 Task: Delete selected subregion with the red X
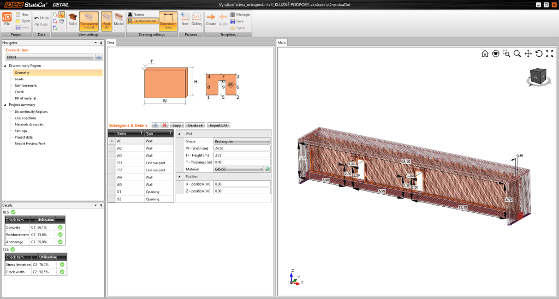click(x=164, y=125)
